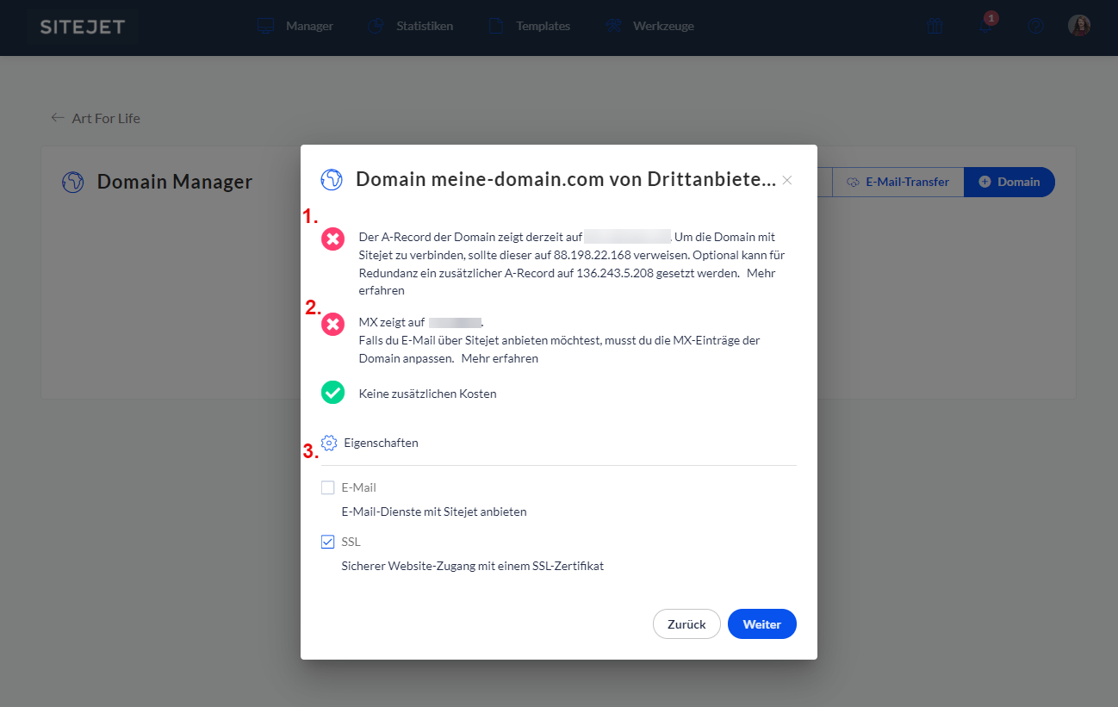
Task: Click the gift icon in the top bar
Action: point(935,27)
